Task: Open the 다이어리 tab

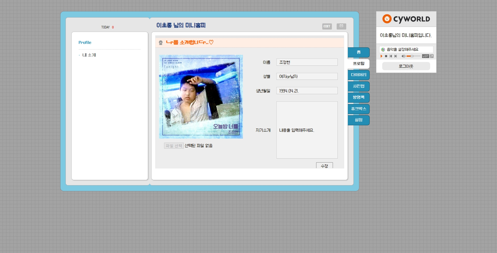Action: point(359,75)
